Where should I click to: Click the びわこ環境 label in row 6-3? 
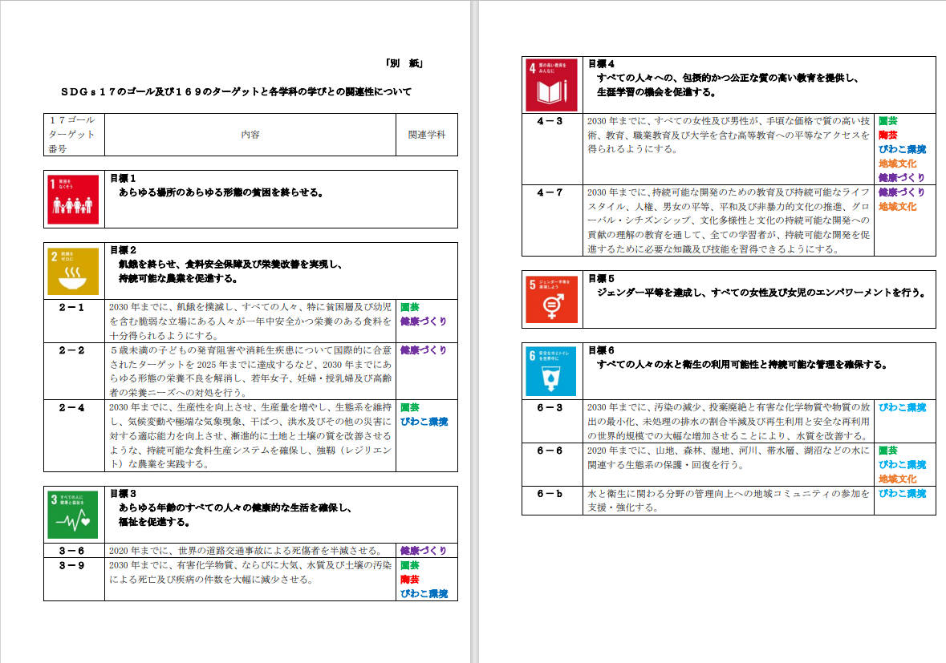902,407
